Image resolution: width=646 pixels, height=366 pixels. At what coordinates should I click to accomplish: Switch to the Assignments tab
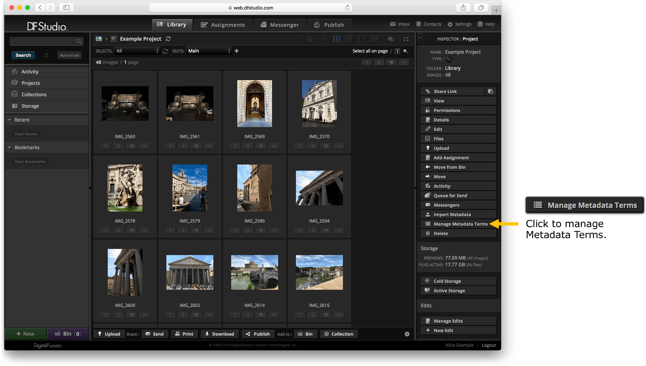tap(223, 25)
